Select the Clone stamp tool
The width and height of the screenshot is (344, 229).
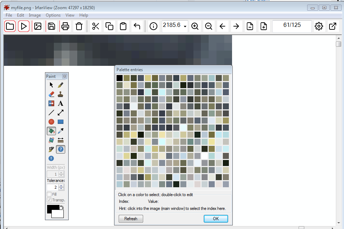point(61,94)
